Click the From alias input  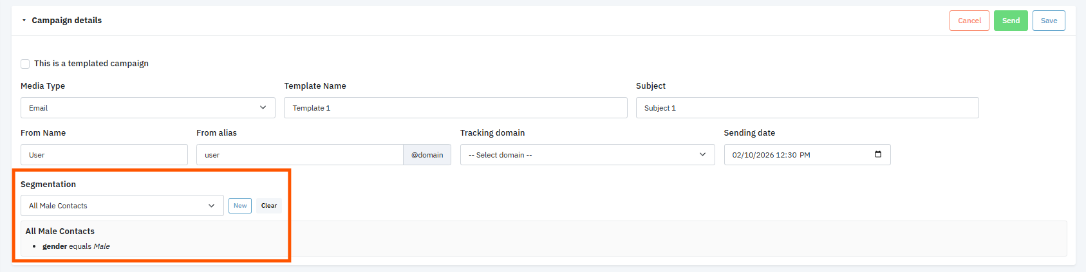299,155
